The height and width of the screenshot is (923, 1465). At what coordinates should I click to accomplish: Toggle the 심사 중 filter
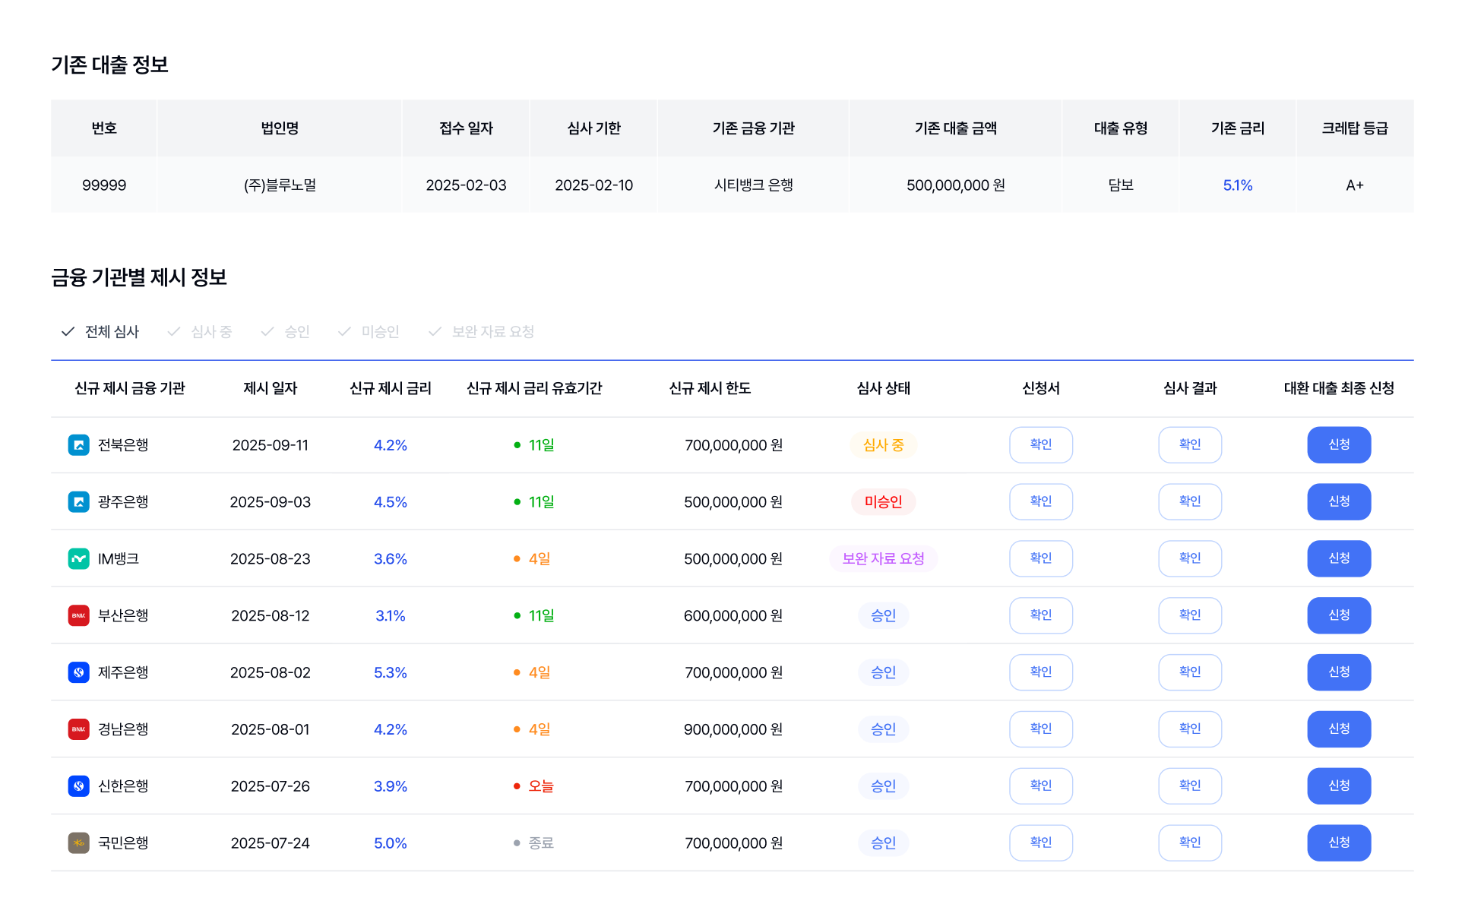[x=200, y=332]
